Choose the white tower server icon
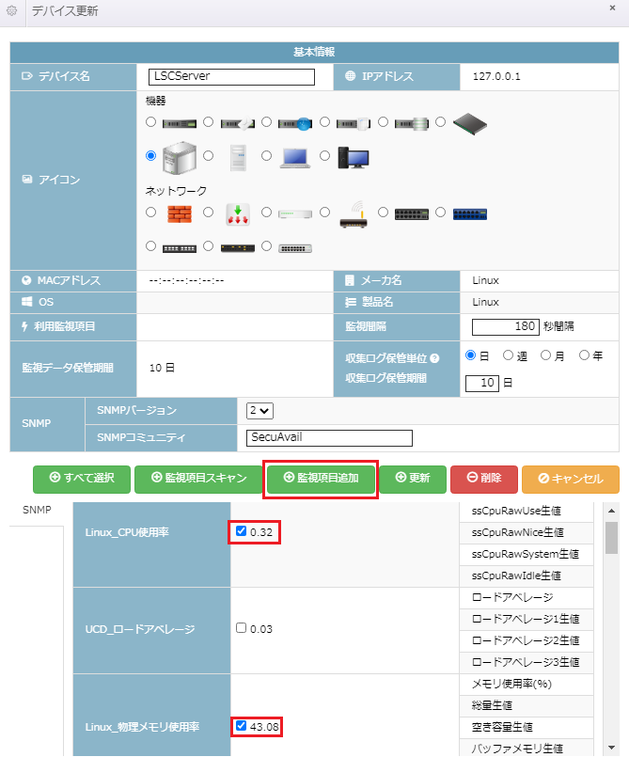 (238, 157)
